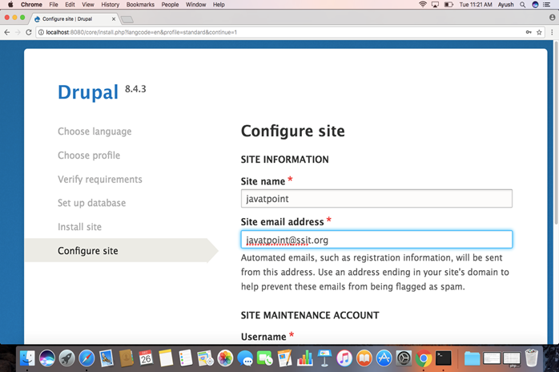Click the Ayush user name in menu bar
Screen dimensions: 559x372
(x=505, y=4)
